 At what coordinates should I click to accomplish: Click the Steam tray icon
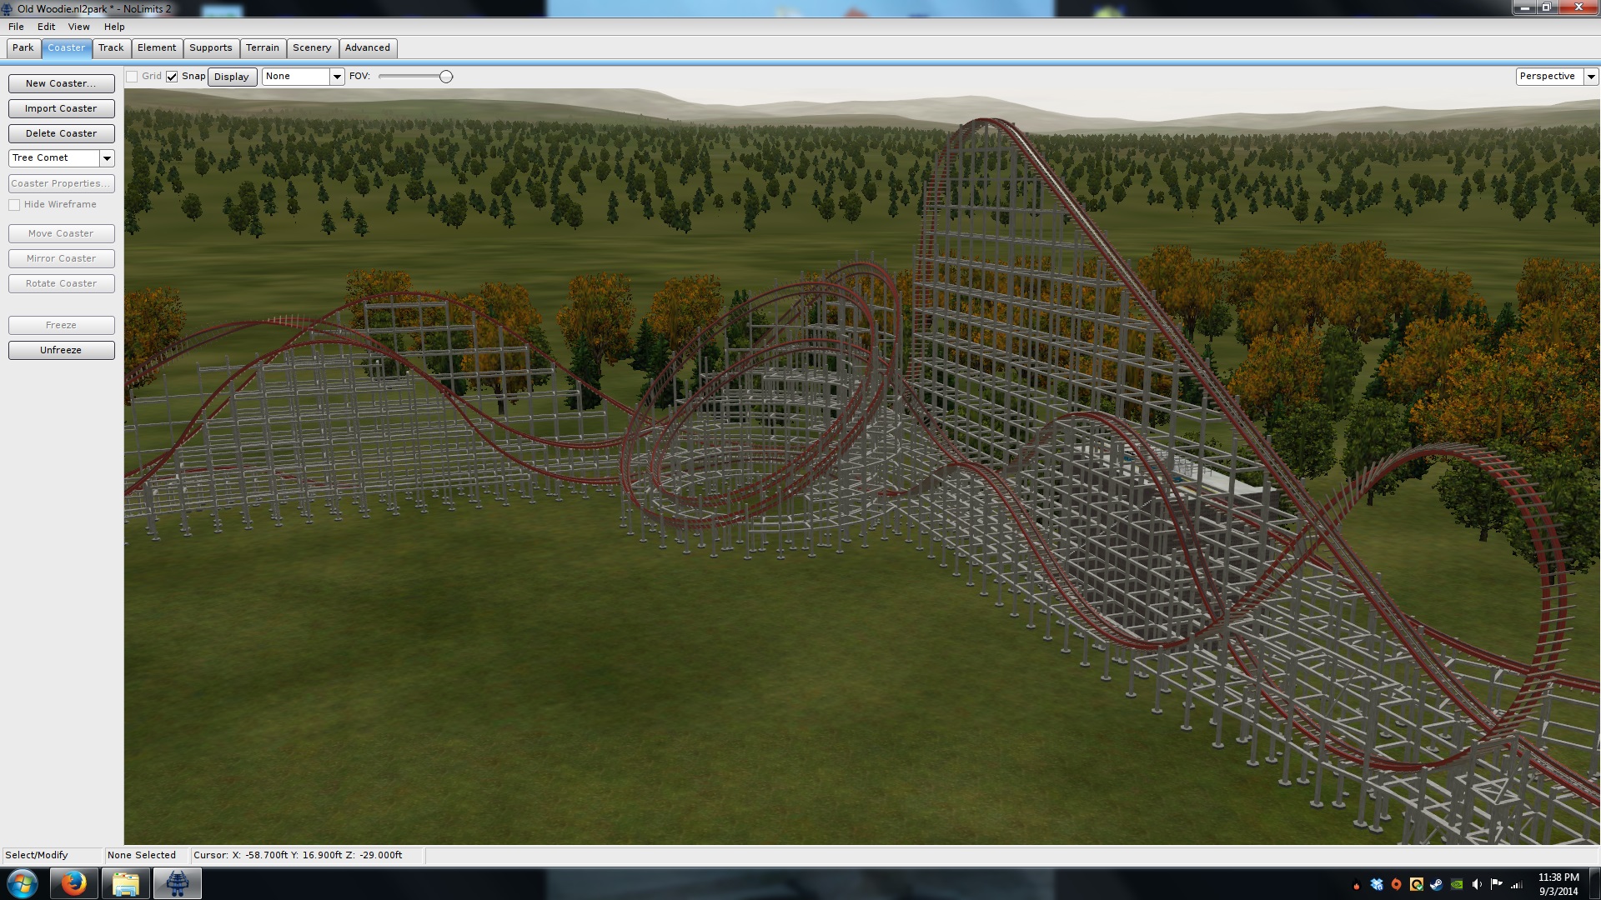click(1436, 884)
